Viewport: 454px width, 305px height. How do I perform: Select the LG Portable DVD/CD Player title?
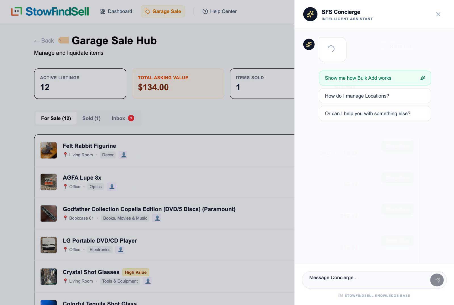(x=100, y=241)
